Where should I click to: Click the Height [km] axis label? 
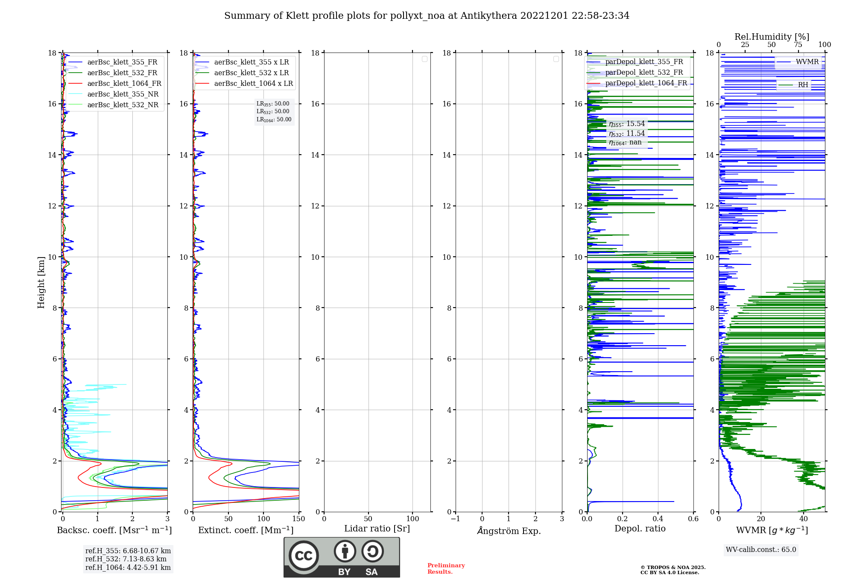pyautogui.click(x=41, y=282)
